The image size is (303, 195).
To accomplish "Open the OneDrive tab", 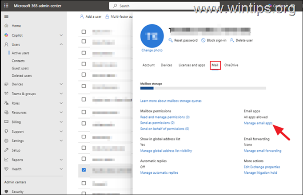I will pyautogui.click(x=231, y=65).
